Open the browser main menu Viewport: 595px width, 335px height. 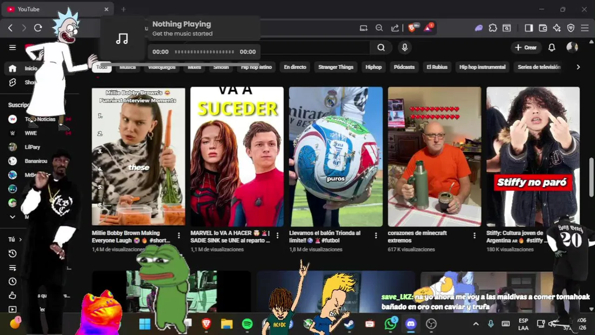point(585,28)
